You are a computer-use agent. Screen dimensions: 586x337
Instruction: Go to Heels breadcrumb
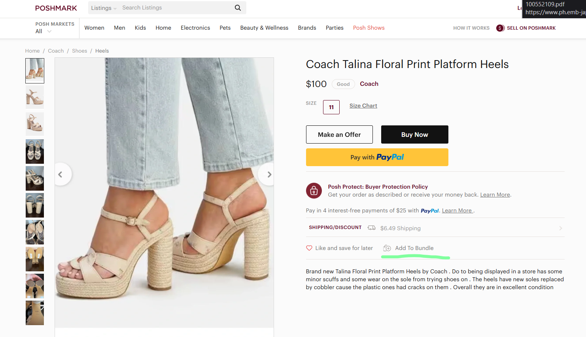coord(102,51)
